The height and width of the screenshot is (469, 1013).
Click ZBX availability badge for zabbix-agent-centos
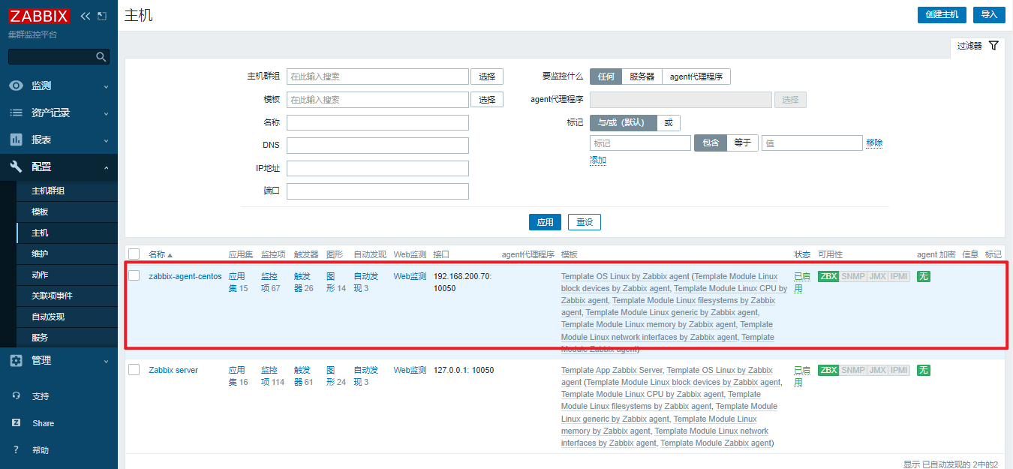(828, 276)
